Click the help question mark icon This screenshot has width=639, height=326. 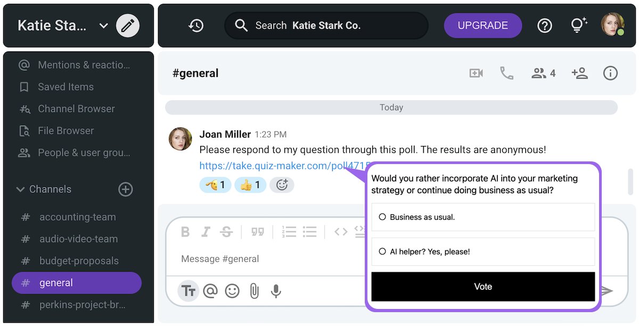click(x=545, y=26)
